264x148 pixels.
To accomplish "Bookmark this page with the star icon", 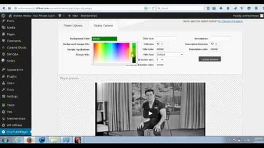I will (208, 8).
